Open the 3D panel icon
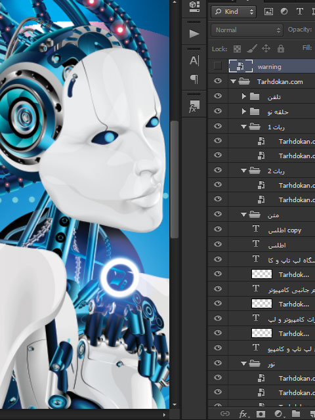This screenshot has height=420, width=315. coord(194,7)
